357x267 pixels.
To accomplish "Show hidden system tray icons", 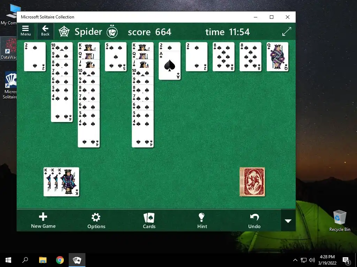I will (x=295, y=260).
